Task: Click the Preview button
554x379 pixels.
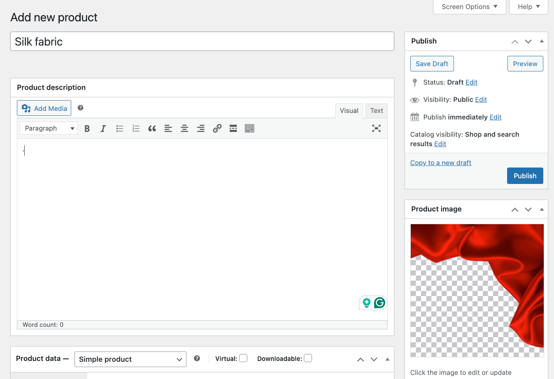Action: [525, 64]
